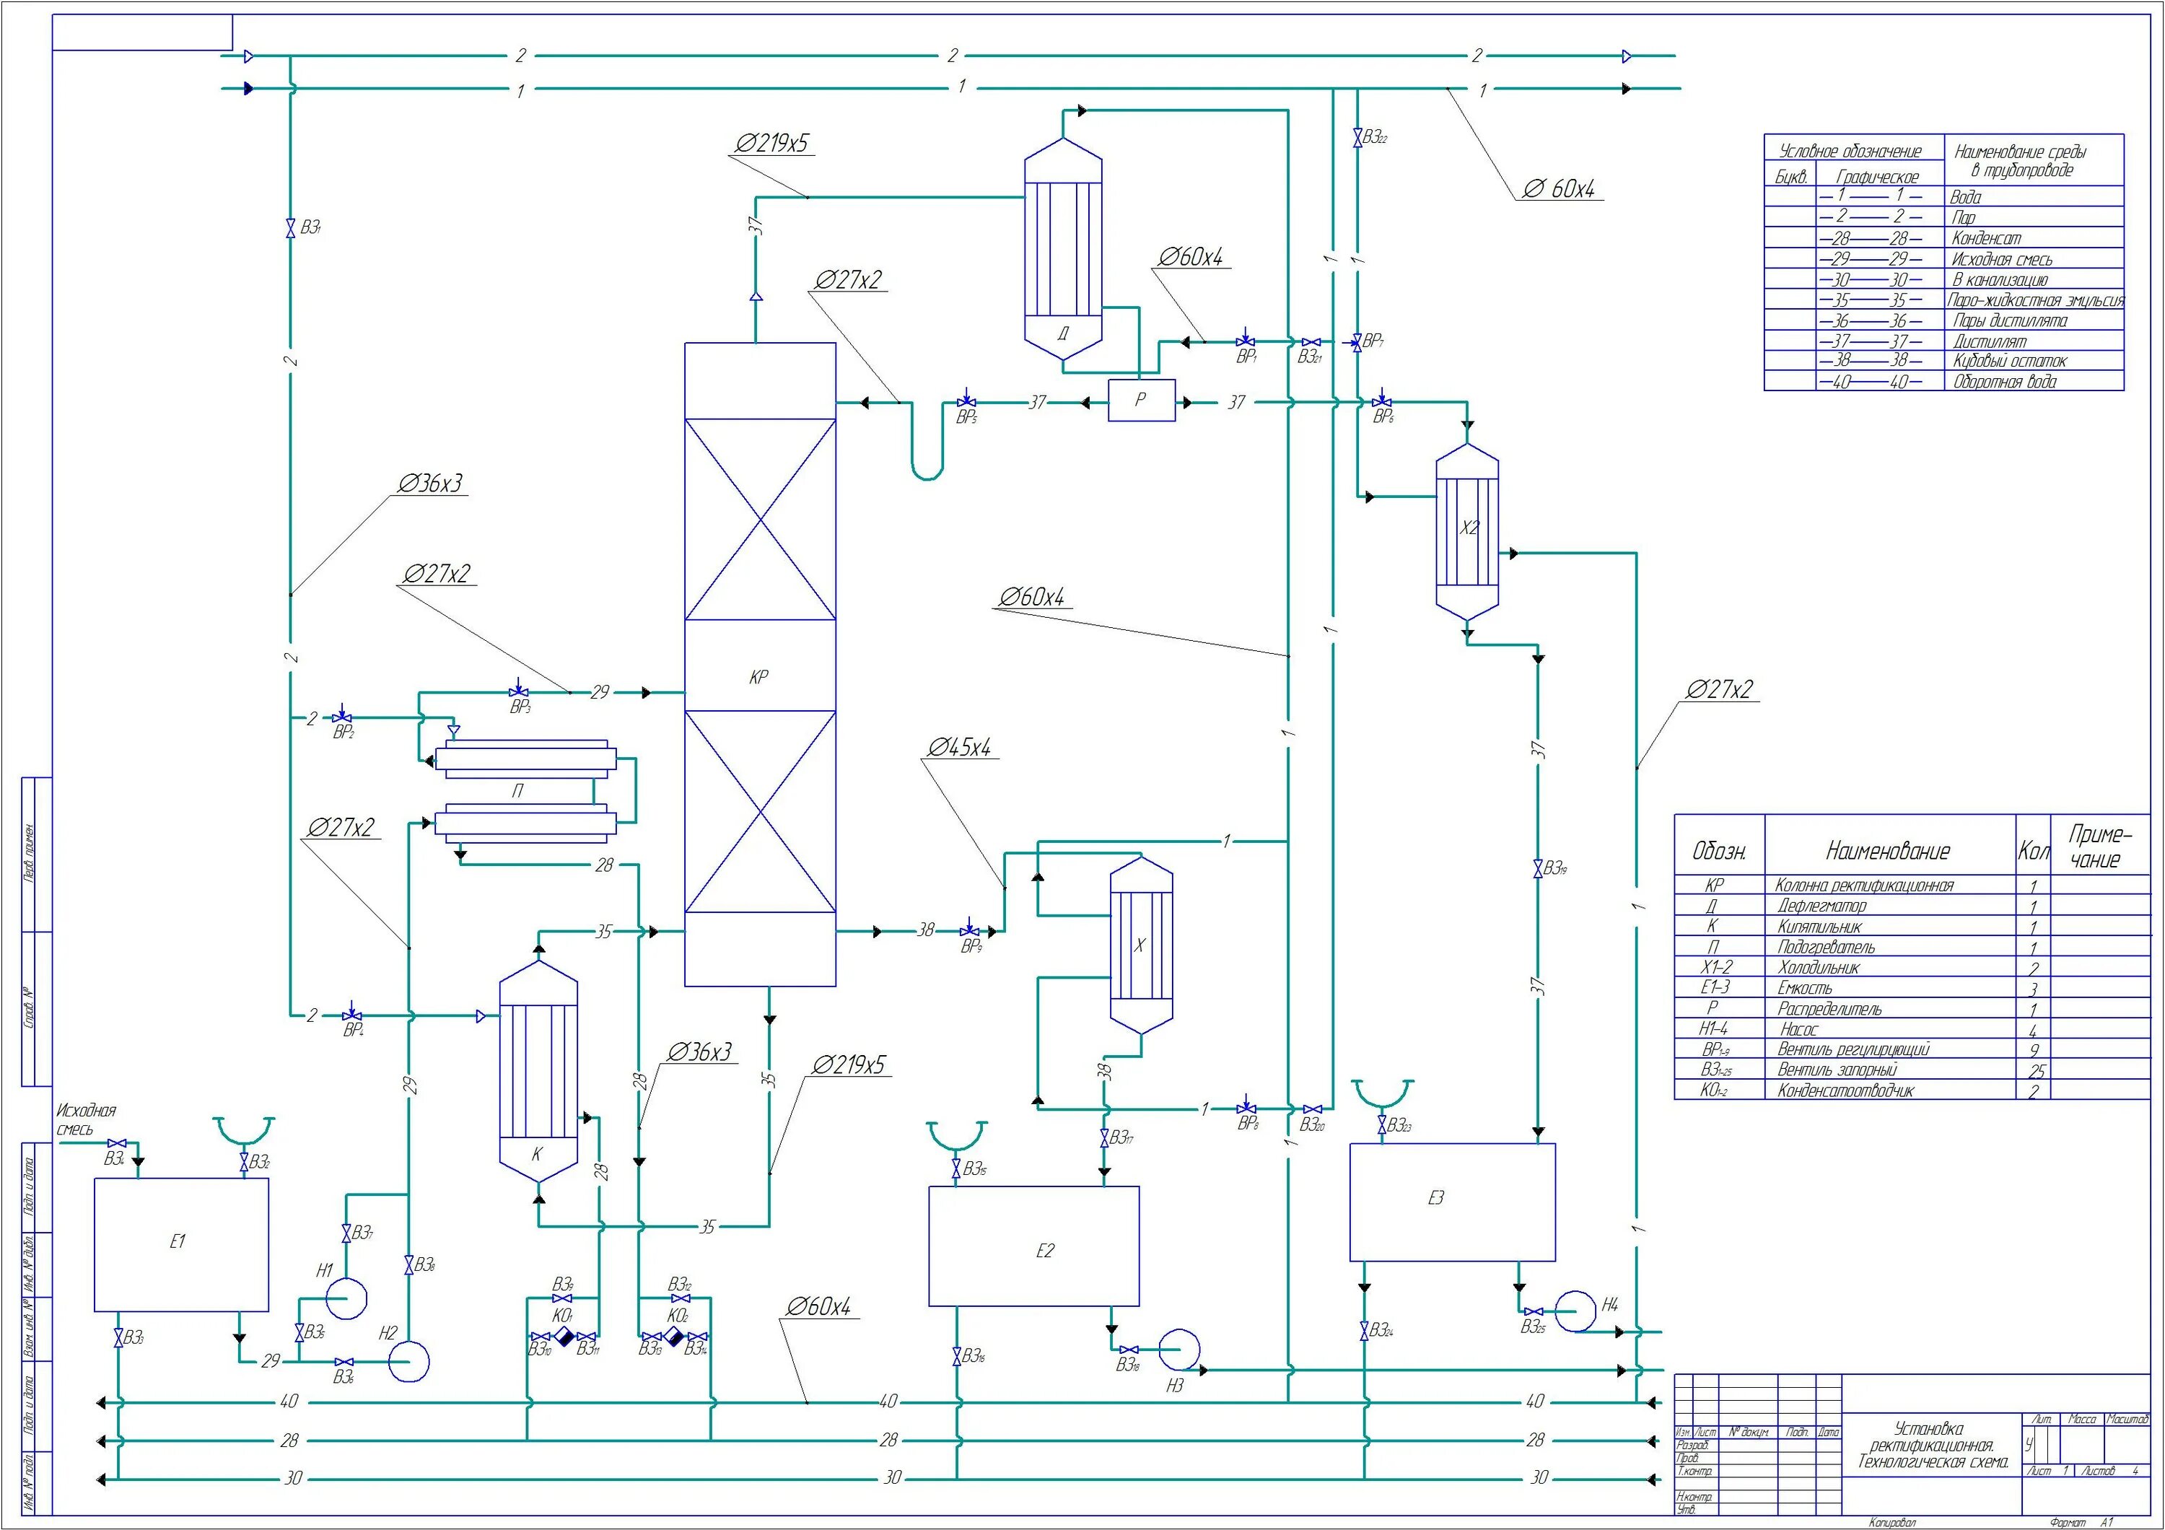Click shut-off valve ВЗ17 above tank Е2
Image resolution: width=2165 pixels, height=1530 pixels.
tap(1104, 1138)
